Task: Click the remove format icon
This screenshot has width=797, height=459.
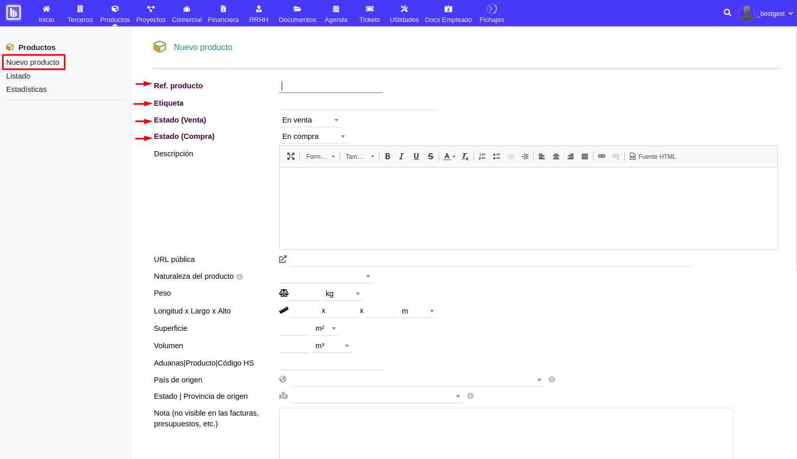Action: tap(465, 156)
